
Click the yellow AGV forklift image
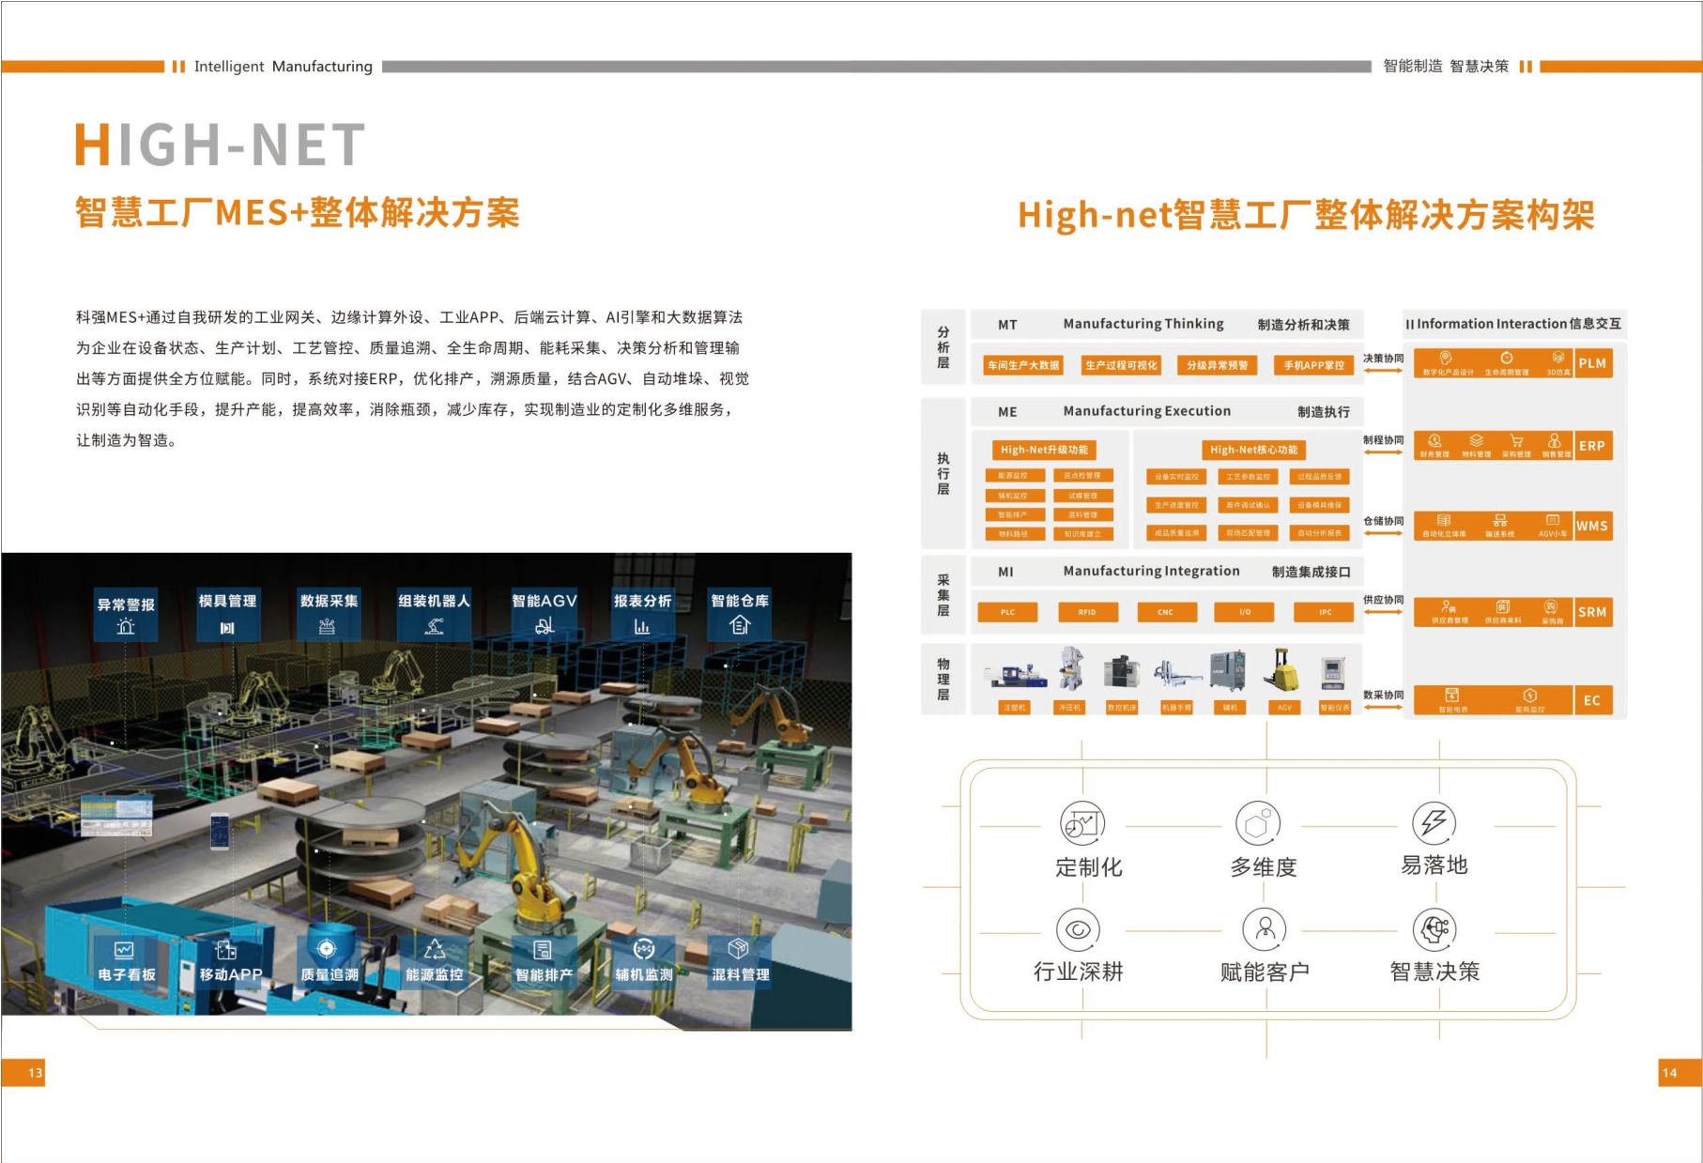pos(1281,671)
